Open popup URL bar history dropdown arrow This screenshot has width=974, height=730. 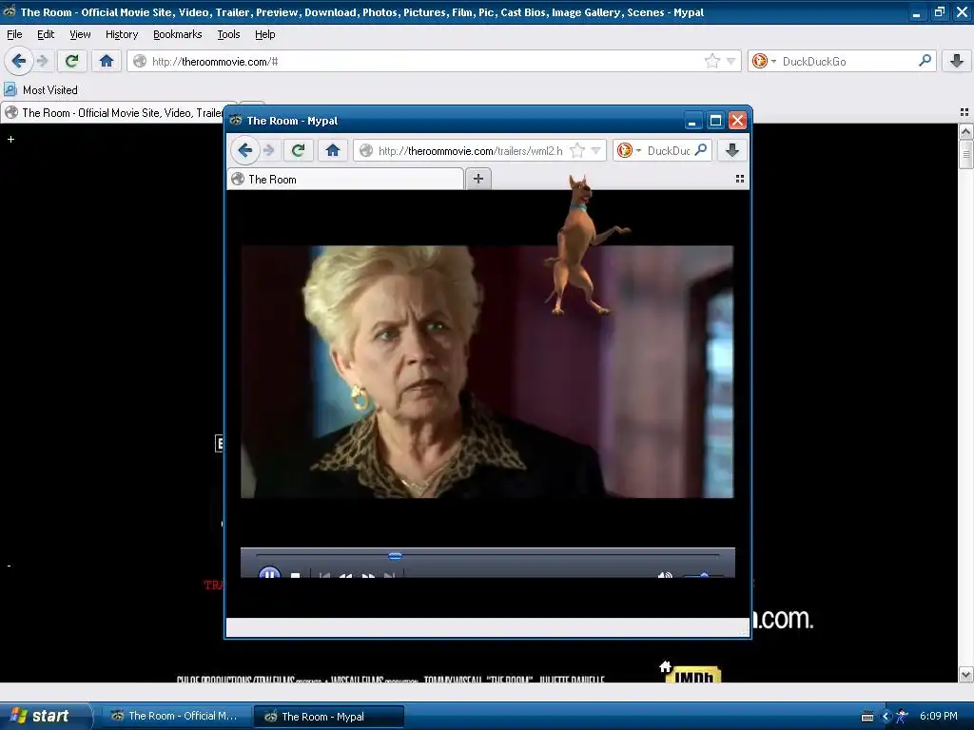pyautogui.click(x=596, y=150)
